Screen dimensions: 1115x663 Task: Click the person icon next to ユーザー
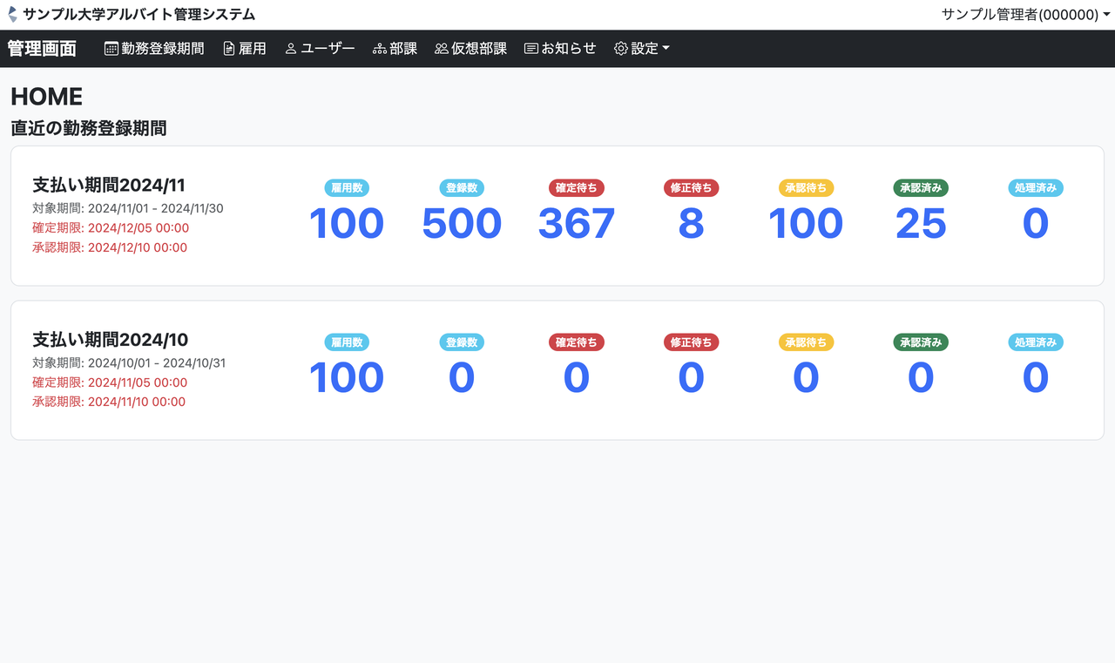(x=291, y=49)
